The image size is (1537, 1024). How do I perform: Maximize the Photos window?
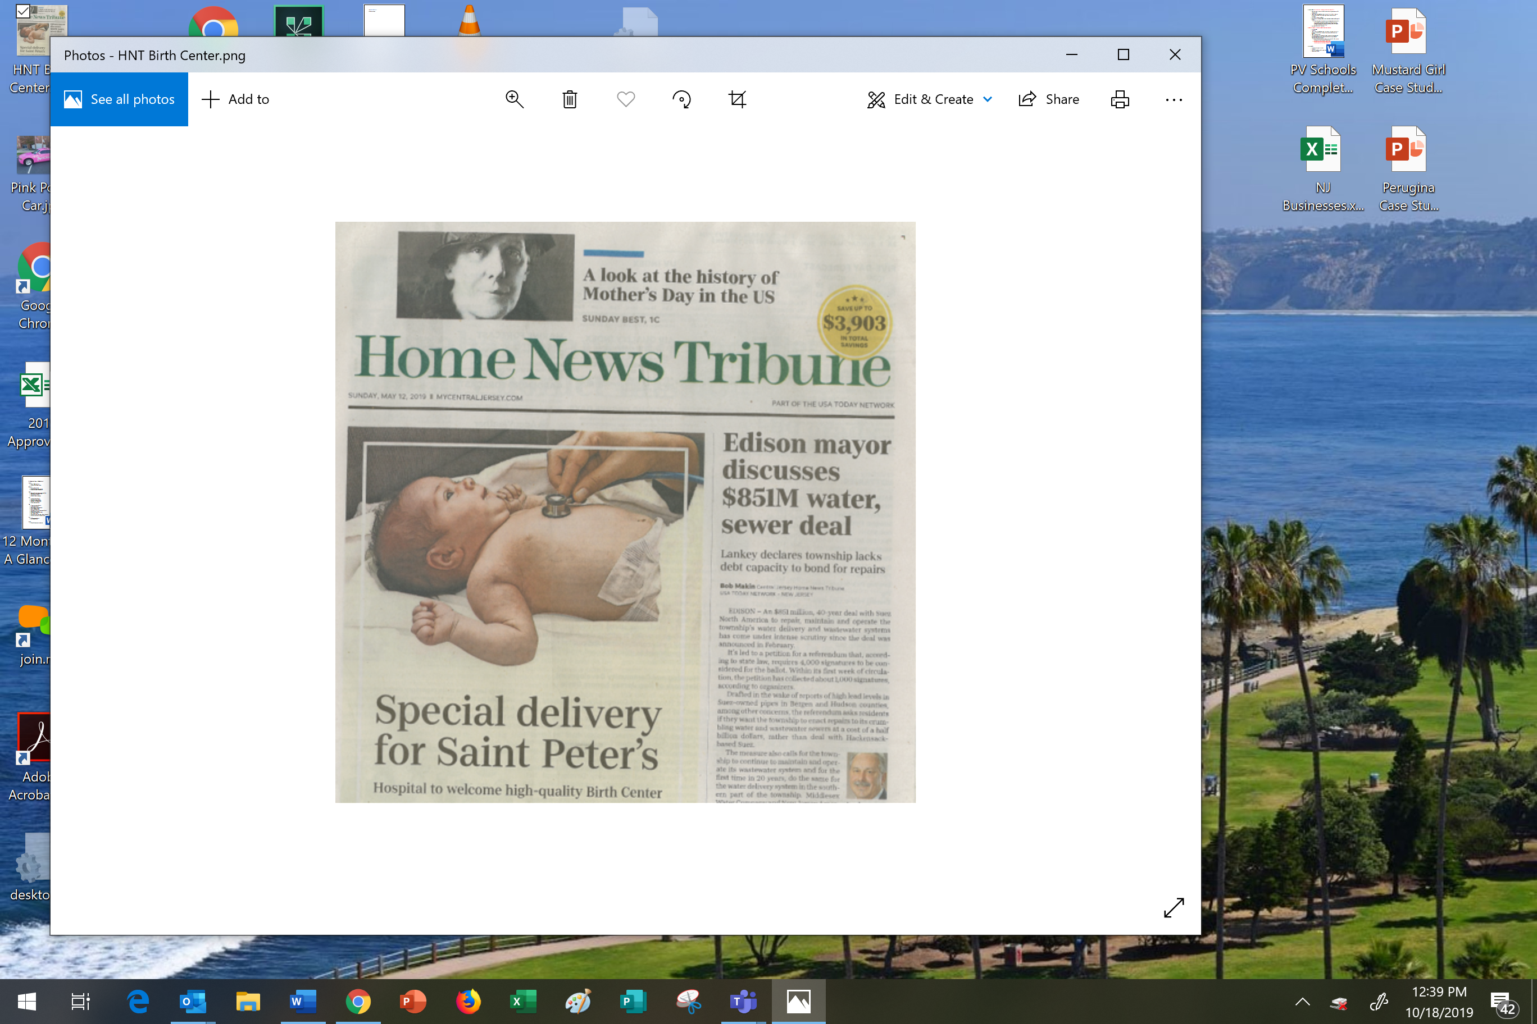[x=1124, y=55]
